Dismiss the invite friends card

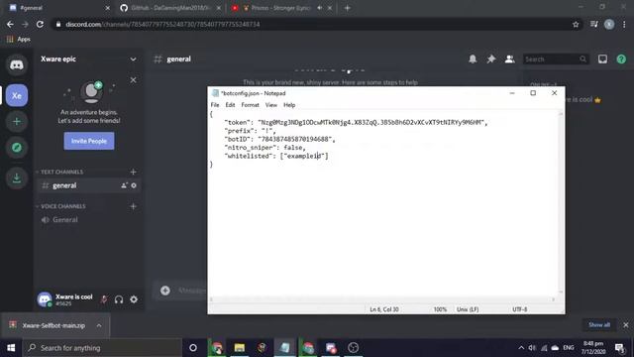click(133, 80)
